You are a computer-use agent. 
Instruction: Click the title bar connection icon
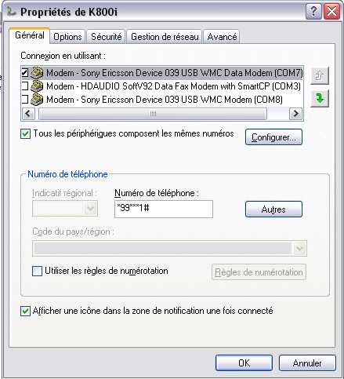[x=12, y=12]
